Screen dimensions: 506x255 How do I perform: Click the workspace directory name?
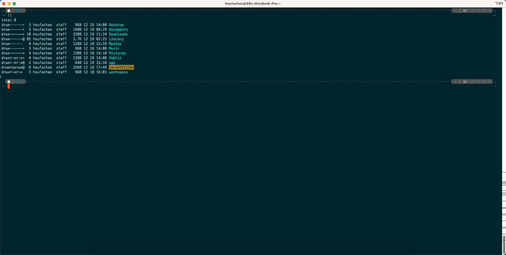coord(118,72)
